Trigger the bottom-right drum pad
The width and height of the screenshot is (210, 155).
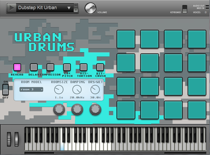tap(197, 110)
